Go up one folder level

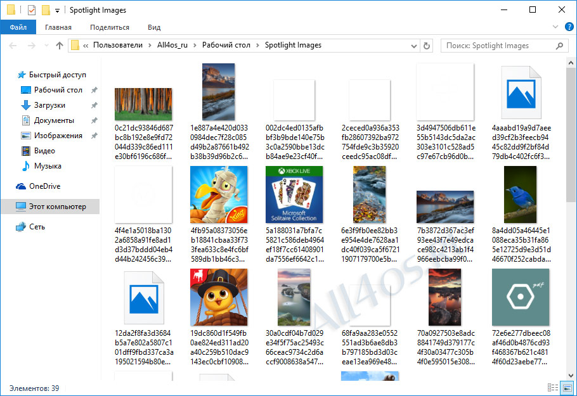point(59,46)
